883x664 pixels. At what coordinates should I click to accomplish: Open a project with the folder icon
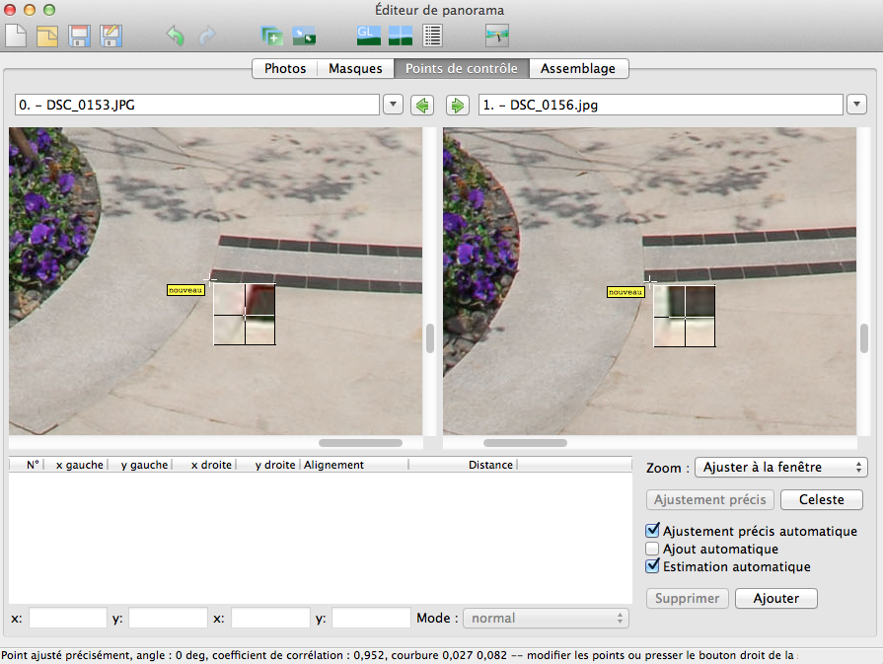[47, 37]
